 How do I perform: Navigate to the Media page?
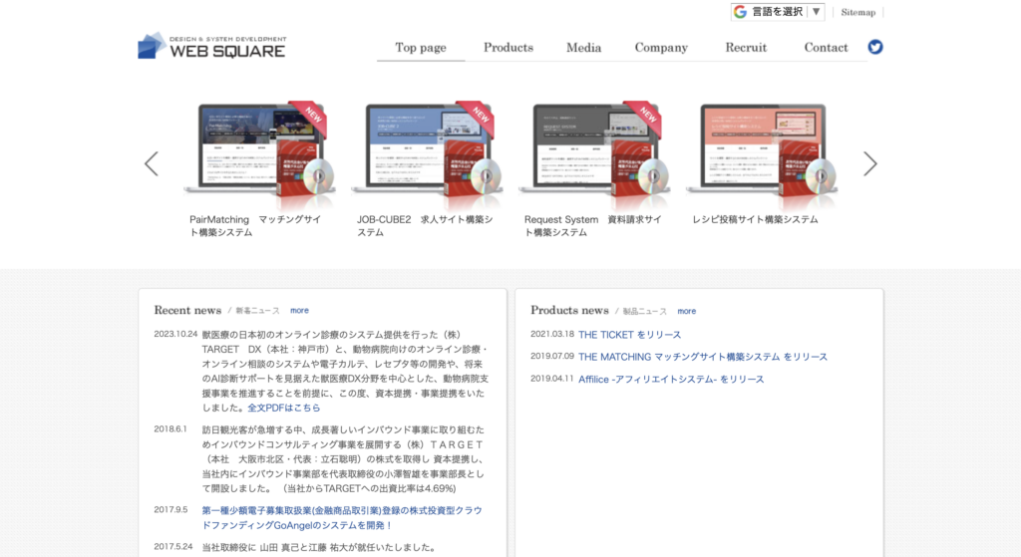(x=584, y=48)
